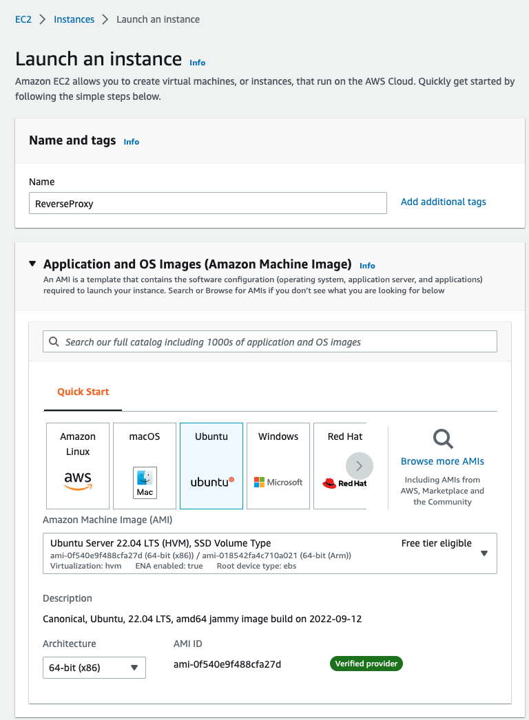Screen dimensions: 529x720
Task: Switch to the Quick Start tab
Action: point(83,392)
